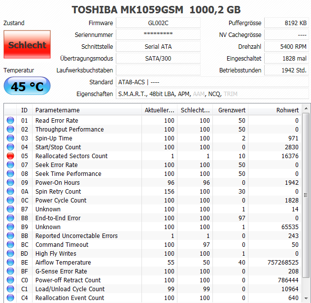The height and width of the screenshot is (303, 311).
Task: Click the Schnittstelle field Serial ATA
Action: coord(158,47)
